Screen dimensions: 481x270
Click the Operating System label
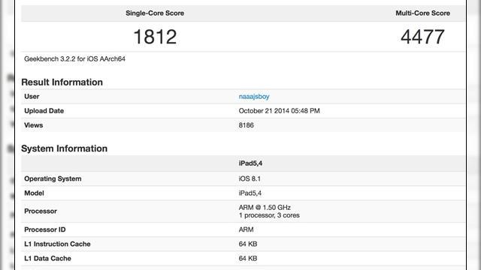point(53,178)
